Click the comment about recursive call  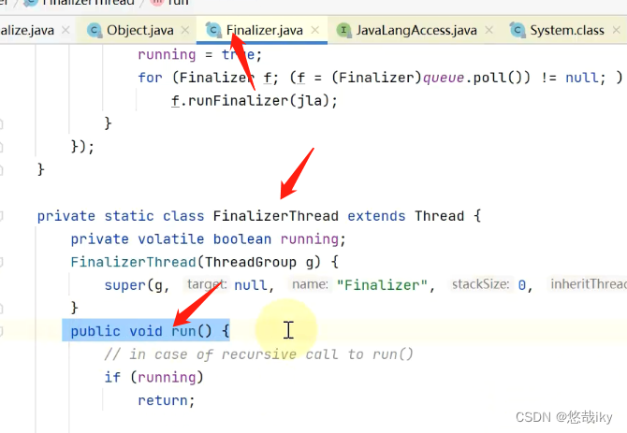point(258,354)
